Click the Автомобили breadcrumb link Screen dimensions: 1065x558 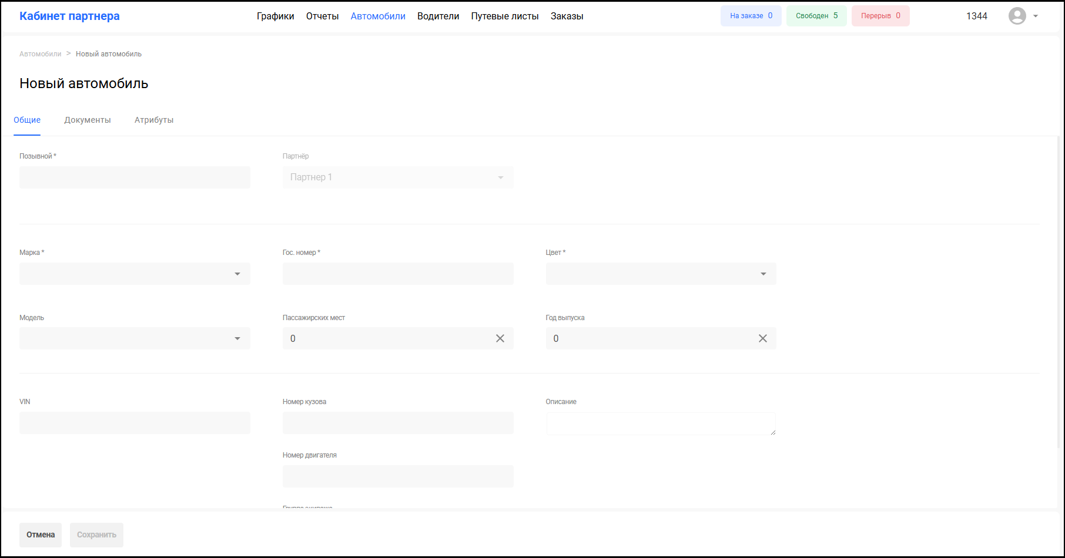tap(40, 54)
